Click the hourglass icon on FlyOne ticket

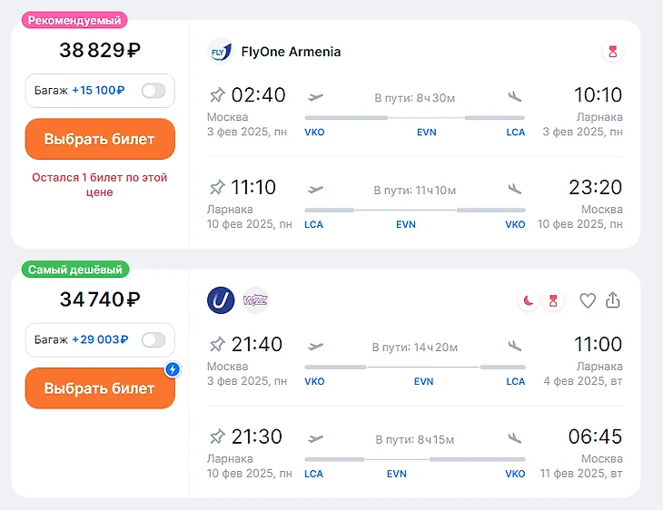tap(613, 52)
